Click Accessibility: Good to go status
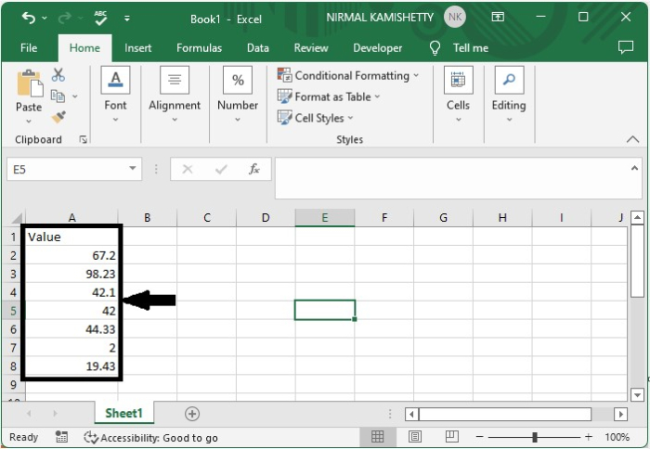This screenshot has height=449, width=650. 151,437
